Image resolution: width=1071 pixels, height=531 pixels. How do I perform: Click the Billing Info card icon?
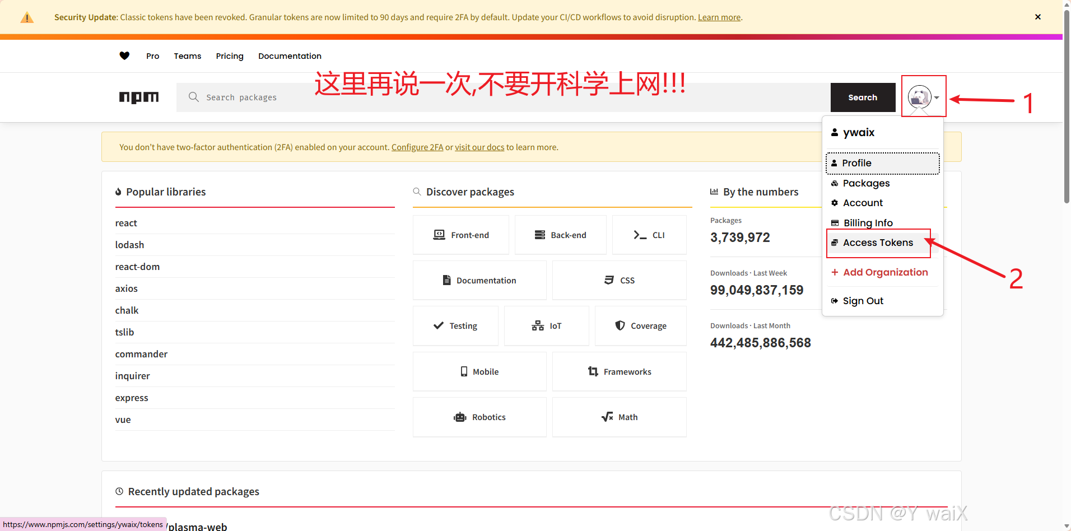[835, 223]
